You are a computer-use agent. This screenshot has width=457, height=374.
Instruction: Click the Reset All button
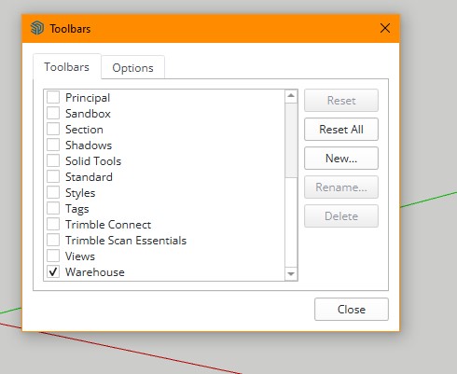coord(341,129)
